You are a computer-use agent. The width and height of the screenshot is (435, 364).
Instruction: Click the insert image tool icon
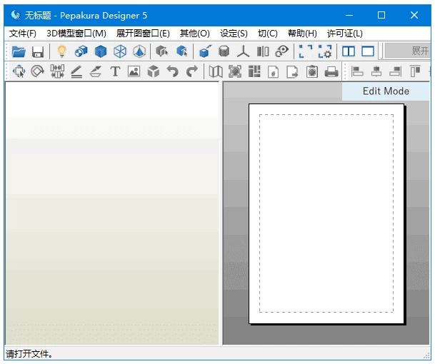point(134,71)
